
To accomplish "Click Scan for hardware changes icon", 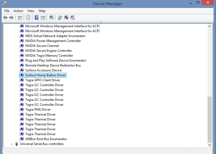I will [51, 17].
